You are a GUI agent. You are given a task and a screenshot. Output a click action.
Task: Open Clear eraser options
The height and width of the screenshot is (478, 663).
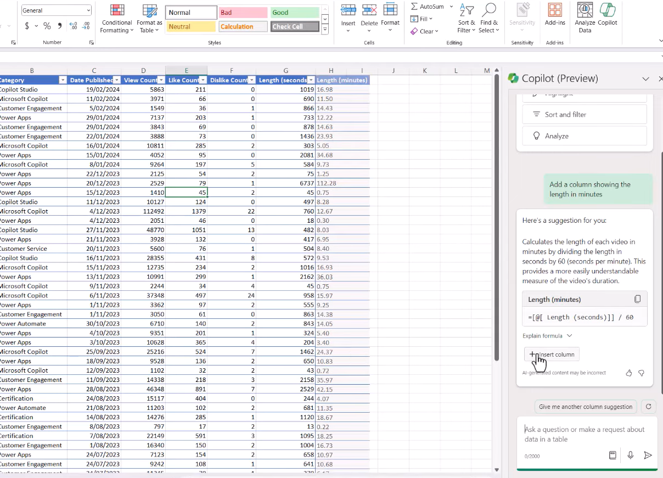tap(424, 31)
